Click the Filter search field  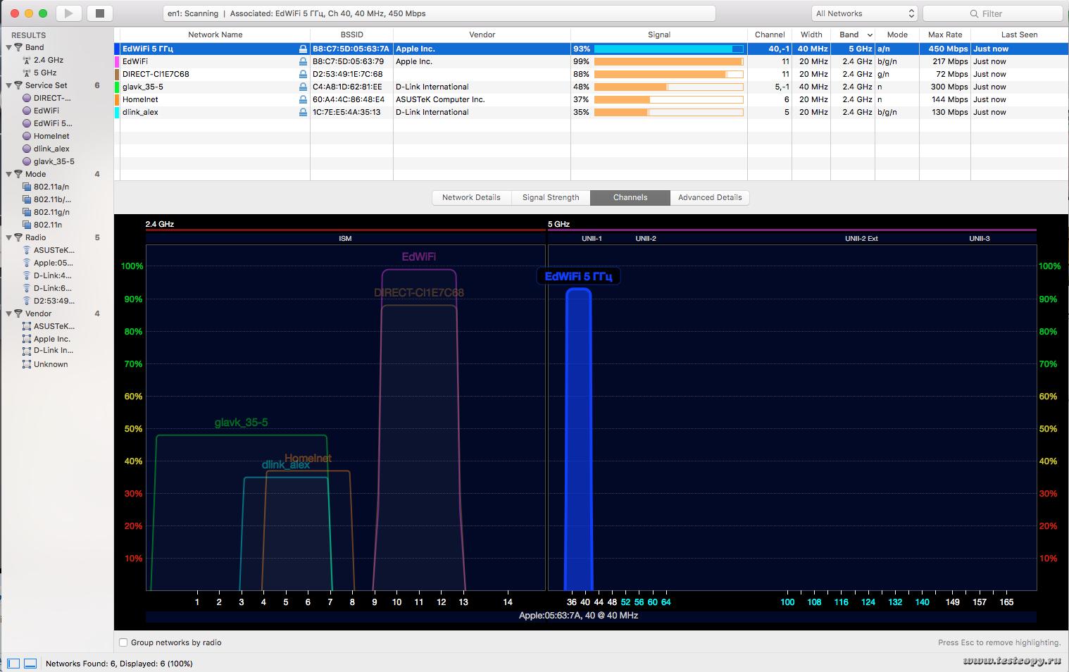[x=992, y=13]
